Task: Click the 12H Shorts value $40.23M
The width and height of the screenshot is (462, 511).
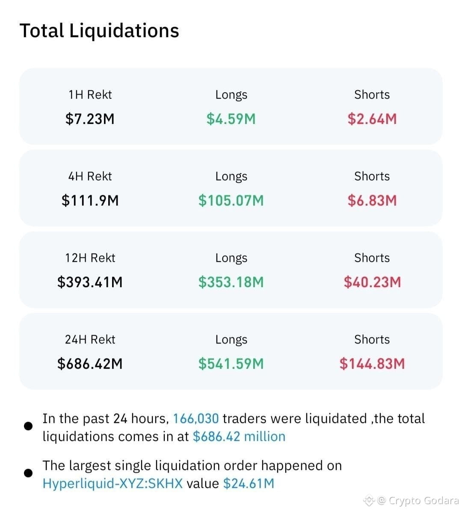Action: click(x=372, y=282)
